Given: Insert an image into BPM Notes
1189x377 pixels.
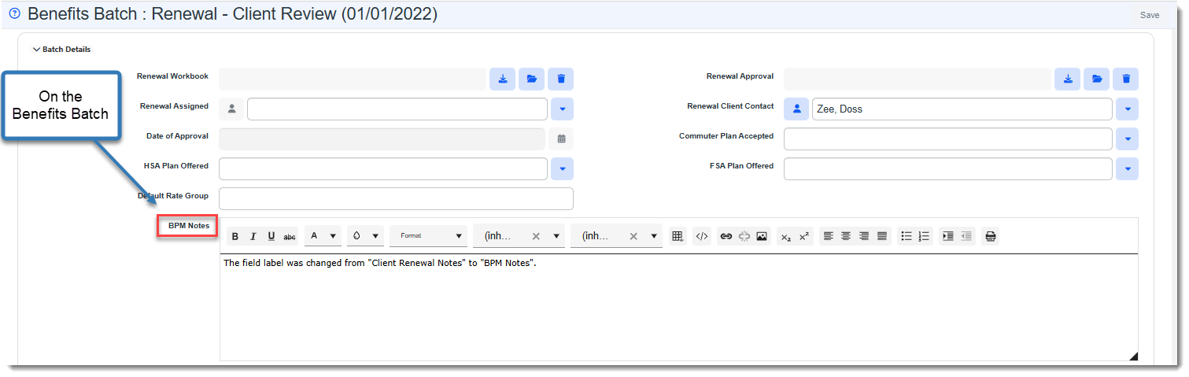Looking at the screenshot, I should 761,236.
